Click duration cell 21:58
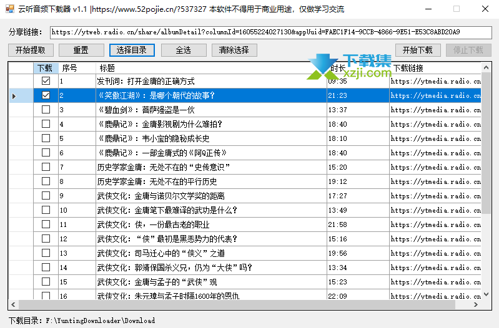 pos(358,224)
